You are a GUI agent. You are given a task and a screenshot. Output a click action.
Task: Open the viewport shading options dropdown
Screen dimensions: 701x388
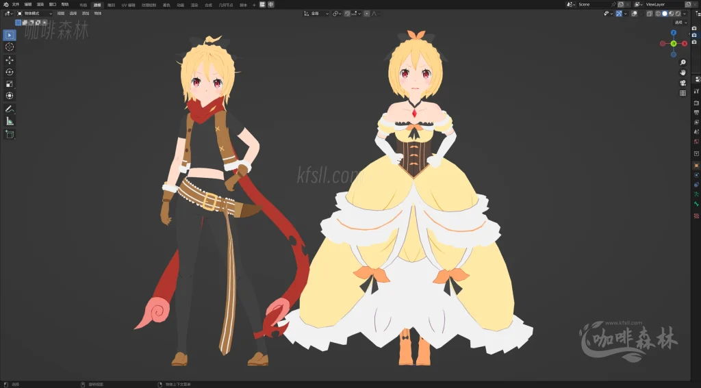tap(685, 14)
